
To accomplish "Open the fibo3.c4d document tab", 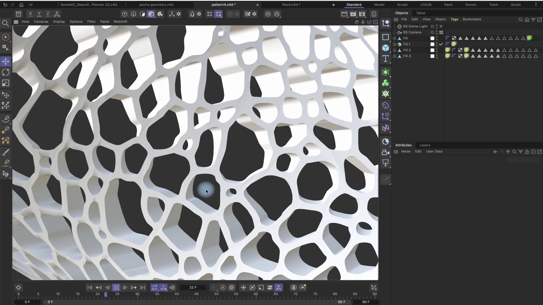I will pyautogui.click(x=291, y=5).
